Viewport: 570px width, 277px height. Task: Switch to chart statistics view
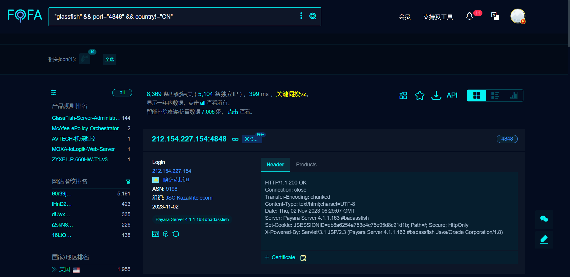pos(514,95)
